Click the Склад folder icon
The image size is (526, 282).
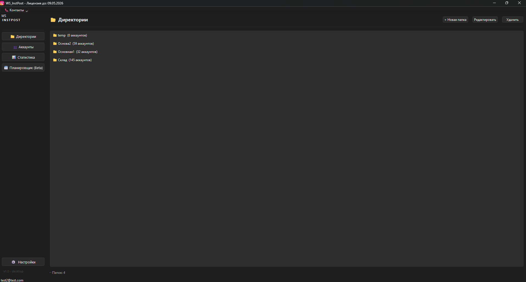tap(55, 60)
